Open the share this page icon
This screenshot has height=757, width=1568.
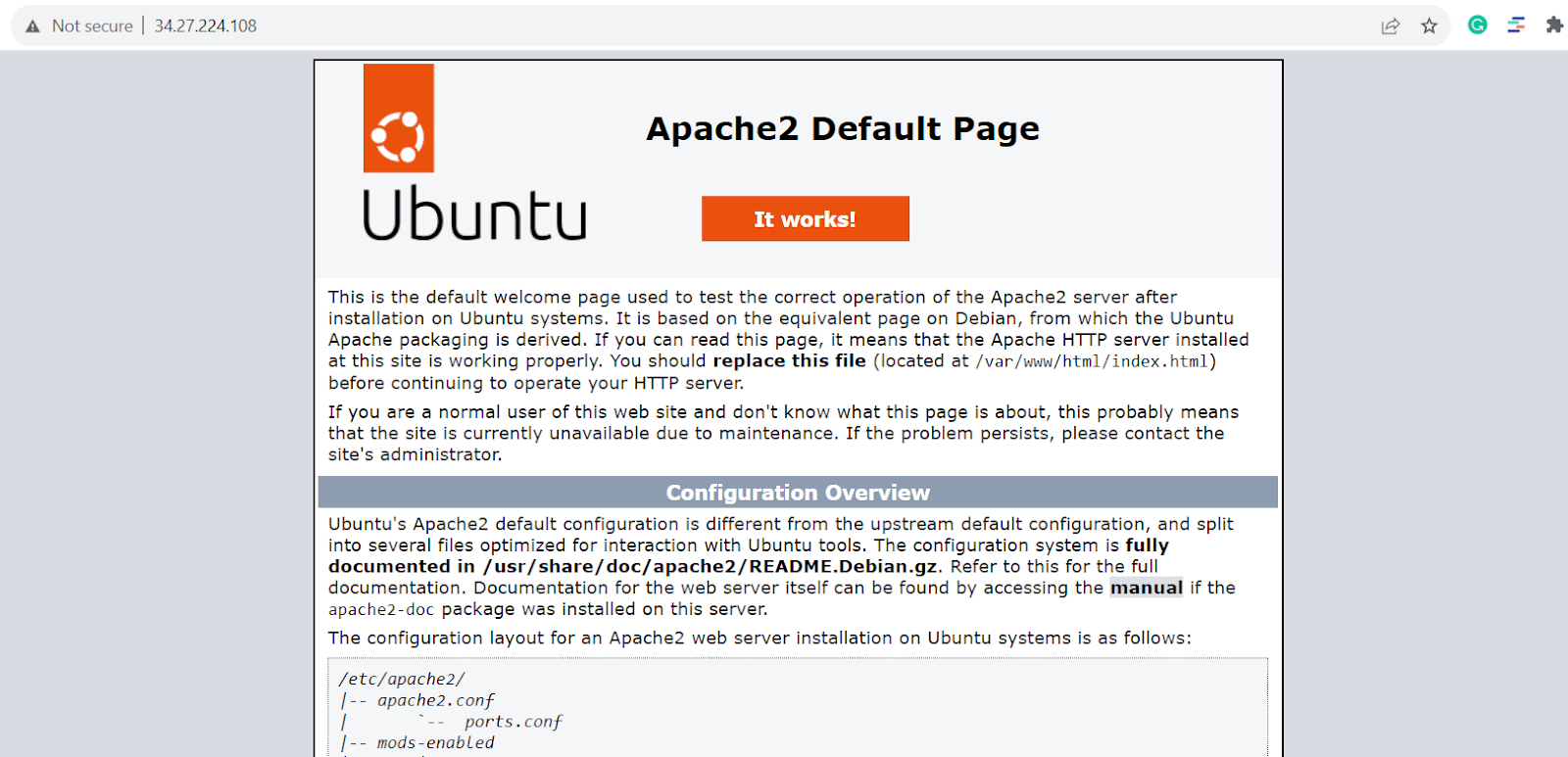(x=1390, y=26)
